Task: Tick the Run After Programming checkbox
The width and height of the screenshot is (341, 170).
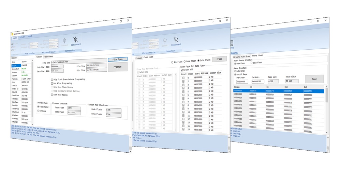Action: coord(52,83)
